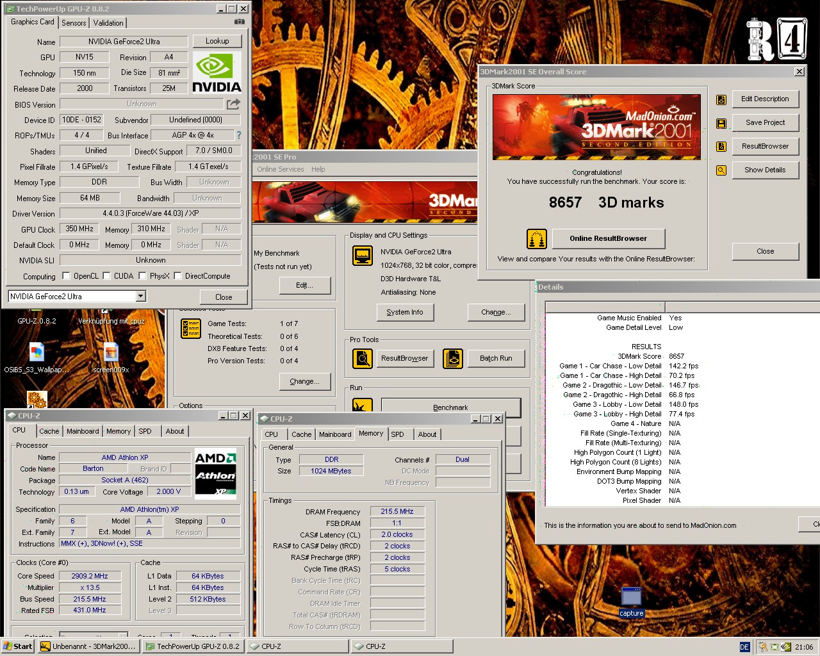Image resolution: width=820 pixels, height=656 pixels.
Task: Click the GPU-Z title bar app icon
Action: coord(10,9)
